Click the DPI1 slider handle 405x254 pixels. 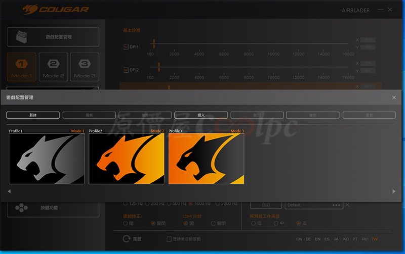click(x=154, y=43)
